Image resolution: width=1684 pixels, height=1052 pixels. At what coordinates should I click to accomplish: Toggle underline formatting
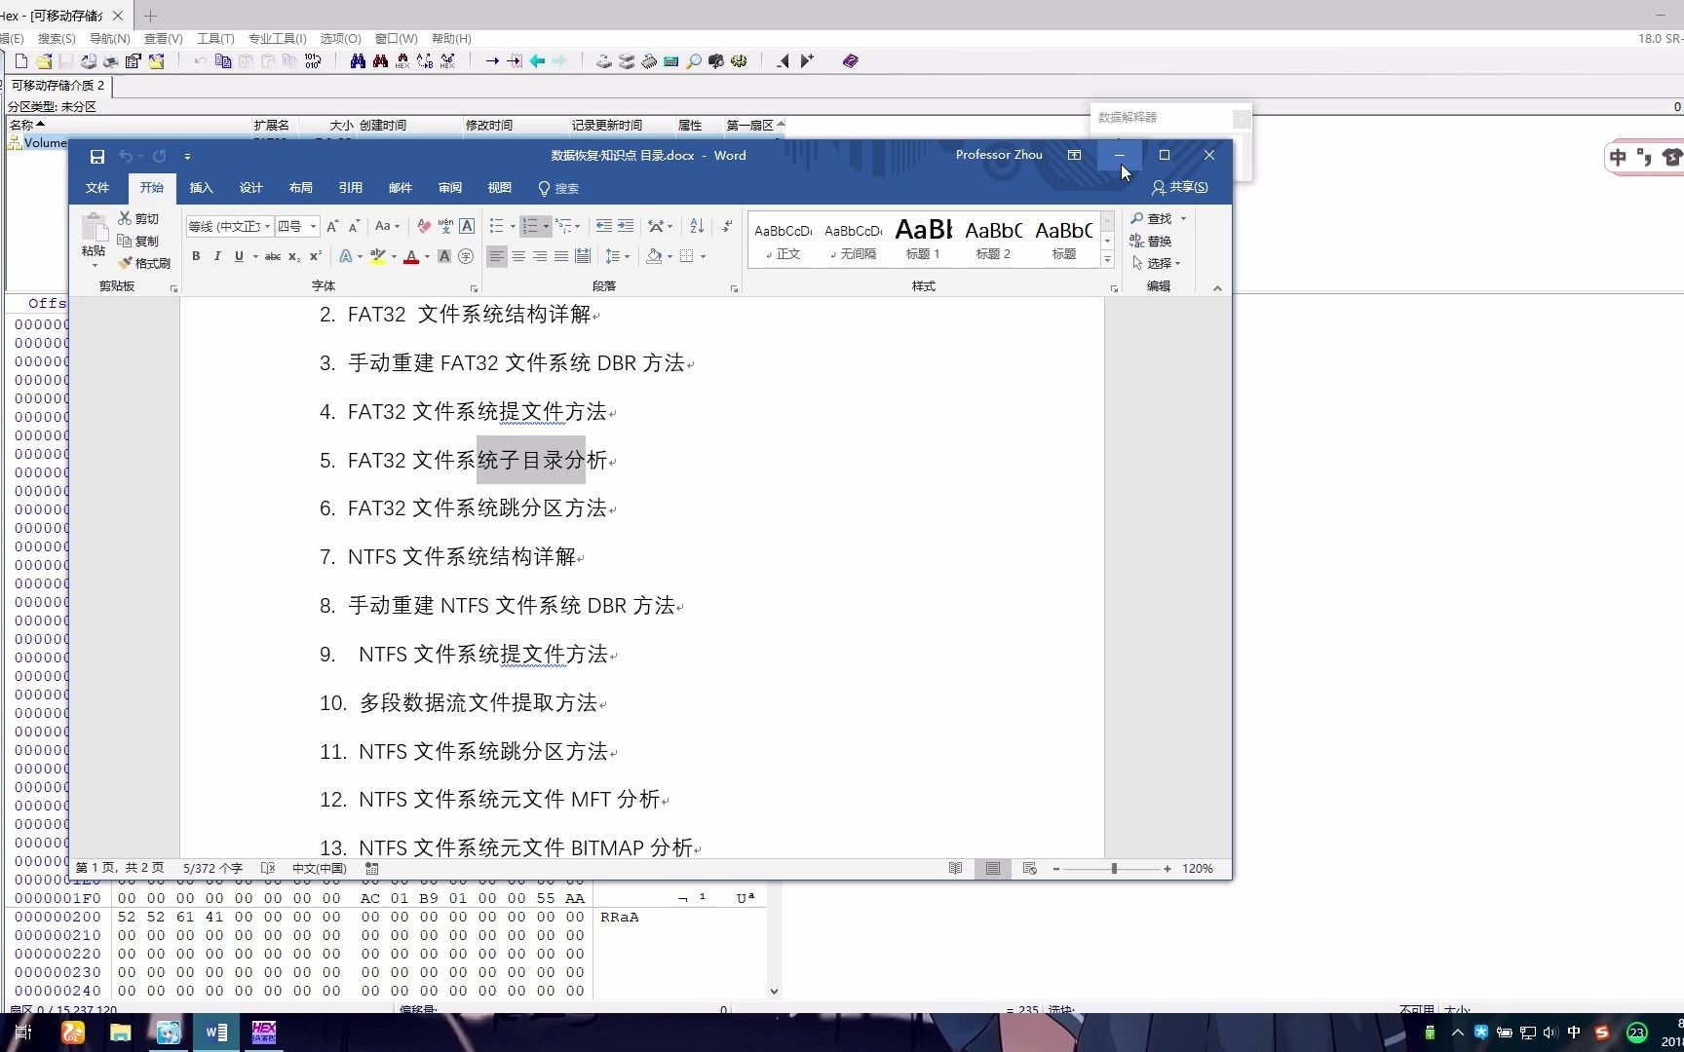[238, 256]
